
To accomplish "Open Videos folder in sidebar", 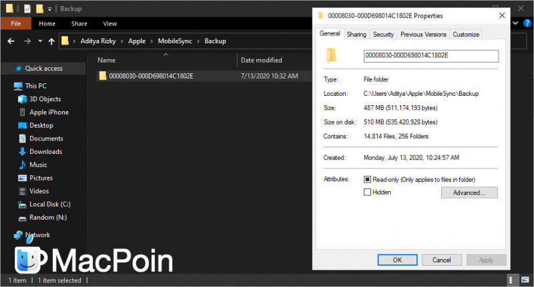I will (39, 191).
